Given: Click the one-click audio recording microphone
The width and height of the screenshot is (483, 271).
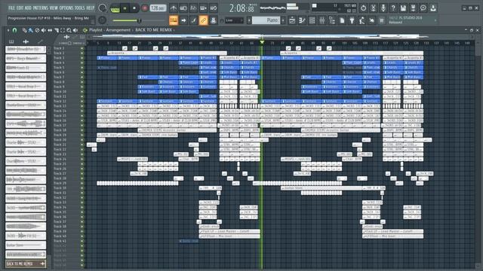Looking at the screenshot, I should point(383,8).
